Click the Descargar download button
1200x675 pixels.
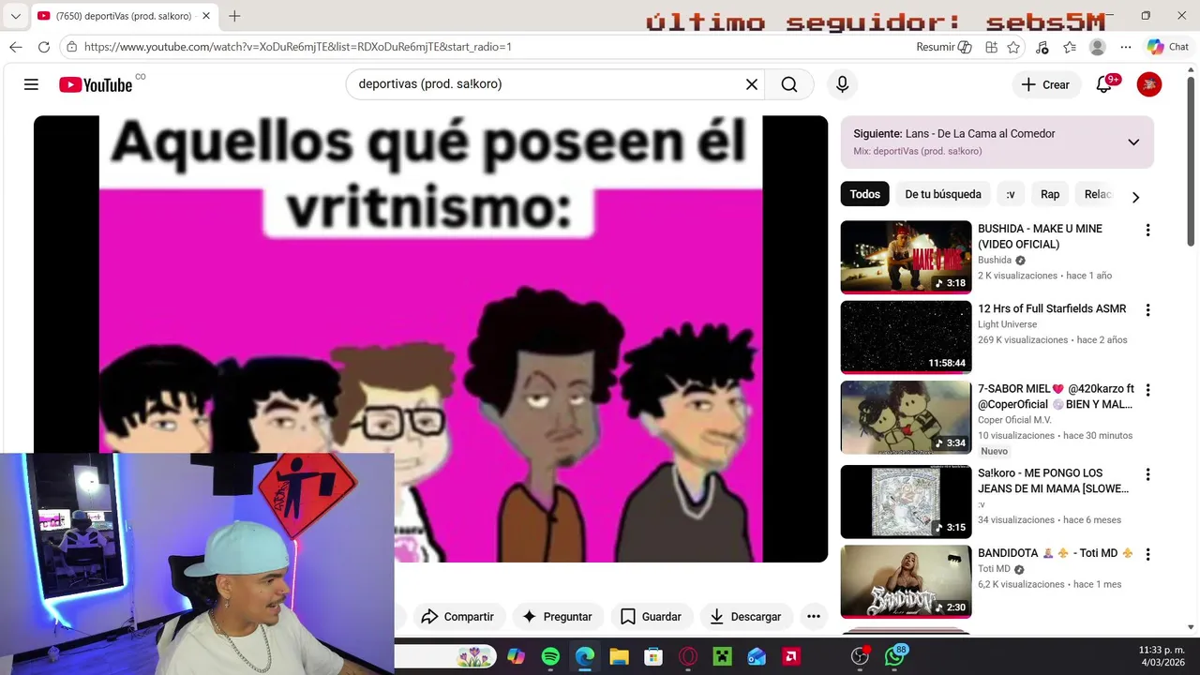[746, 616]
